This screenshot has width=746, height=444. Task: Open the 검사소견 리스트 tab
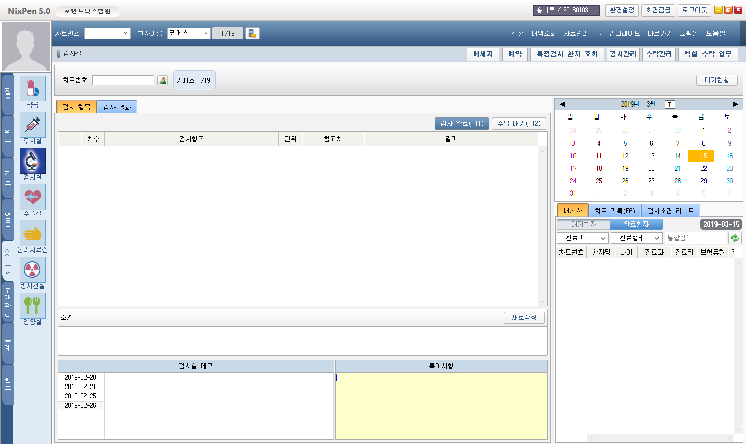(670, 211)
